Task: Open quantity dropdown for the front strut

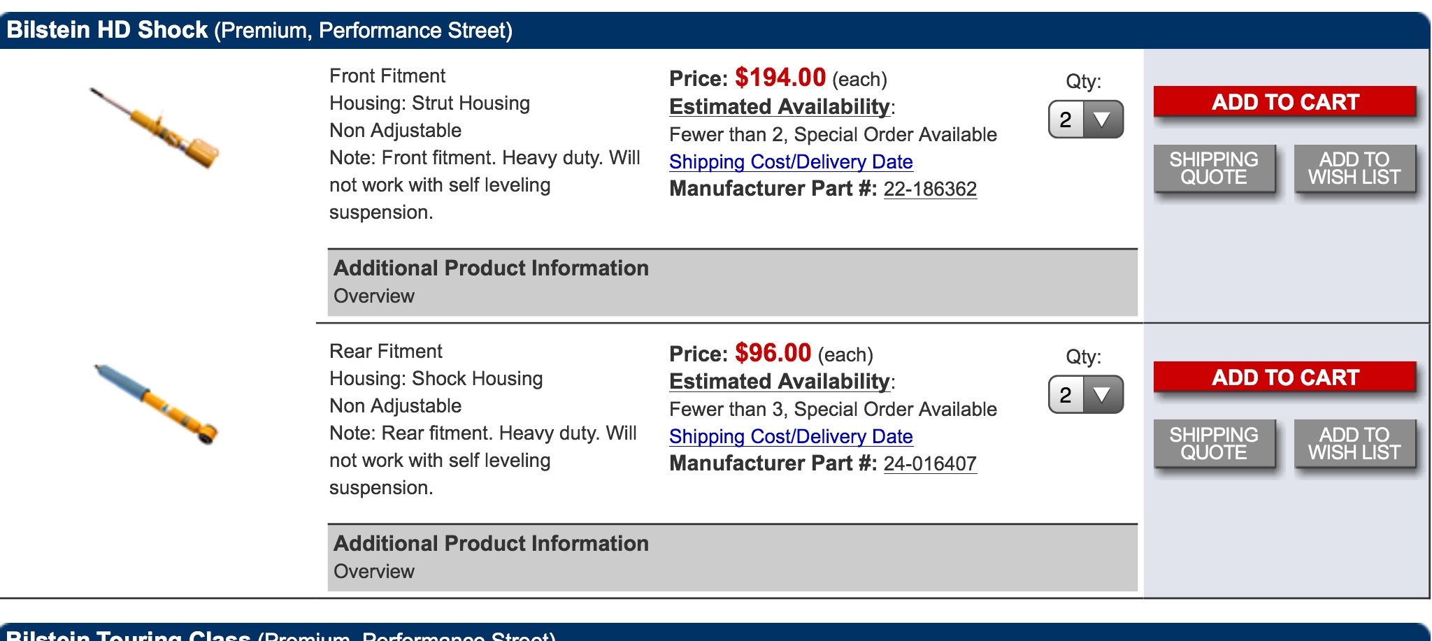Action: pos(1086,120)
